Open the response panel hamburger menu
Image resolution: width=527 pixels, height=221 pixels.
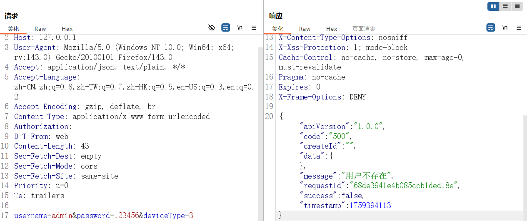519,28
